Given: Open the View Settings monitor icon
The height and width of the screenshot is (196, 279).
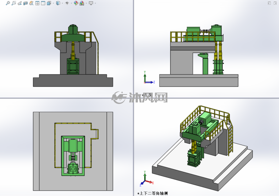Looking at the screenshot, I should tap(91, 3).
